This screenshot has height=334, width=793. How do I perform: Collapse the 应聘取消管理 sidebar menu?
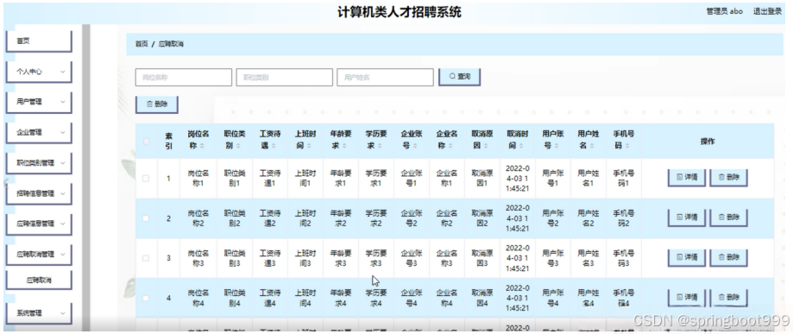39,254
